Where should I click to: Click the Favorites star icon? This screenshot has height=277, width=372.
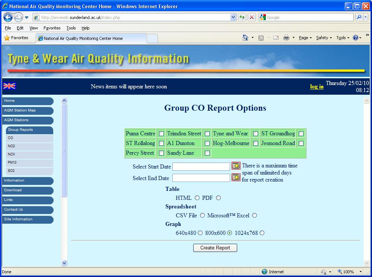[7, 38]
